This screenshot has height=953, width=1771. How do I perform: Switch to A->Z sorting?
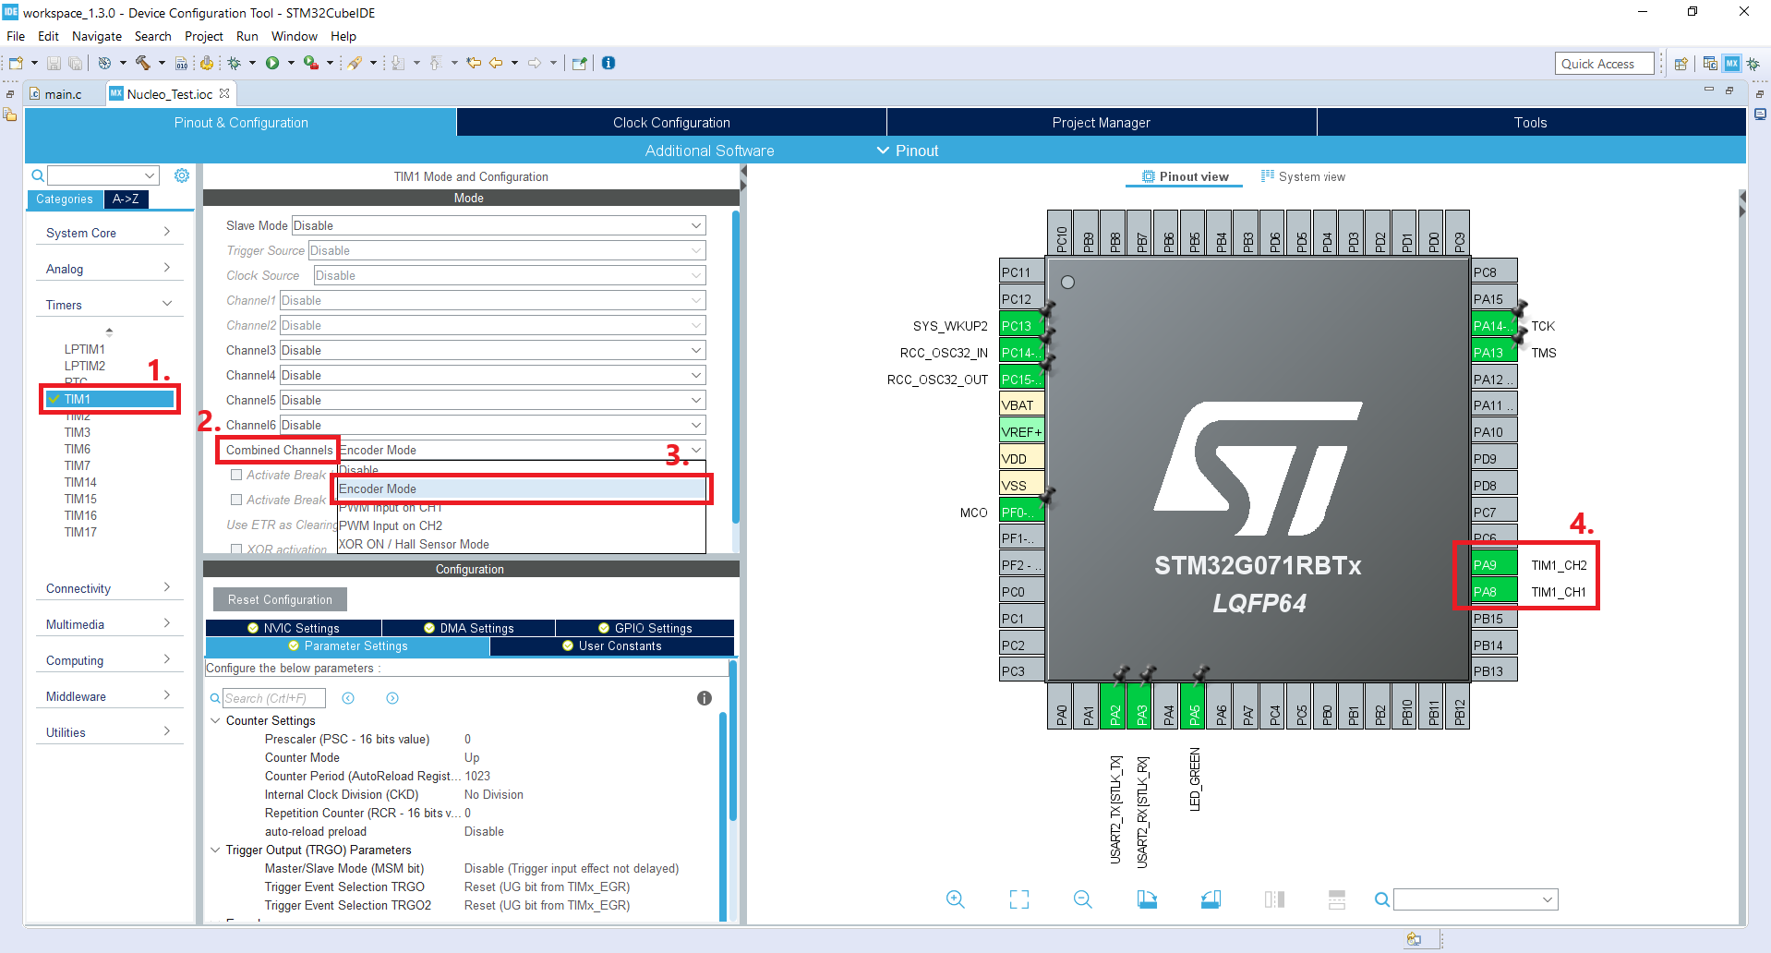[126, 199]
